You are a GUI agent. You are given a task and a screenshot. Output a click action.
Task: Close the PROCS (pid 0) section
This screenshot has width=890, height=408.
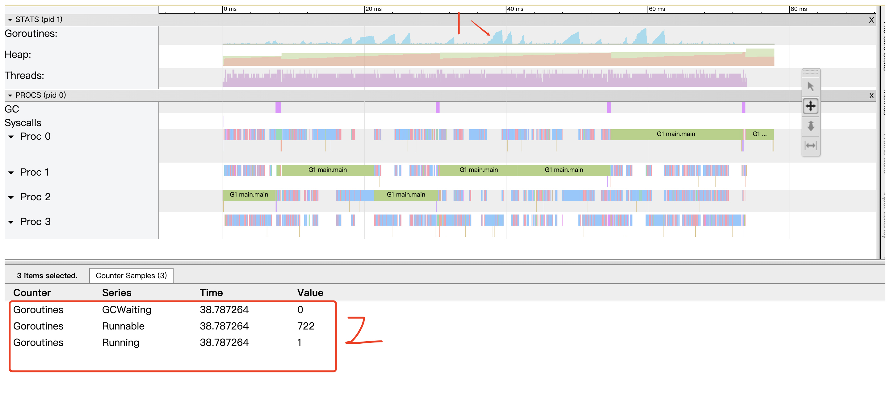[x=871, y=96]
